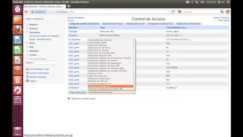Image resolution: width=243 pixels, height=137 pixels.
Task: Click View Module's Logs warning icon
Action: pos(27,69)
